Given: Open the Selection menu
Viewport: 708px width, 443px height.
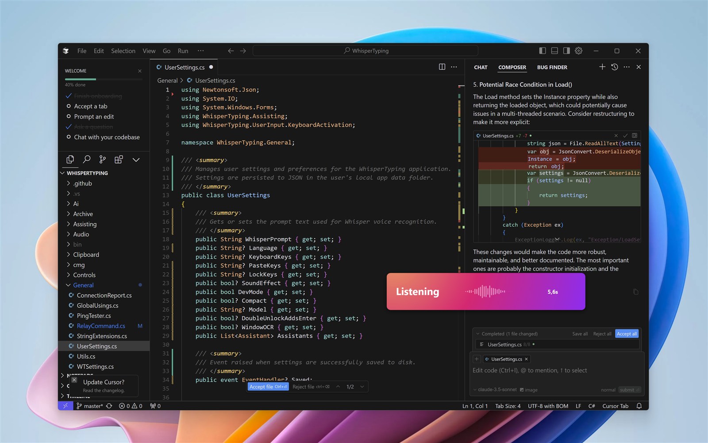Looking at the screenshot, I should point(123,51).
